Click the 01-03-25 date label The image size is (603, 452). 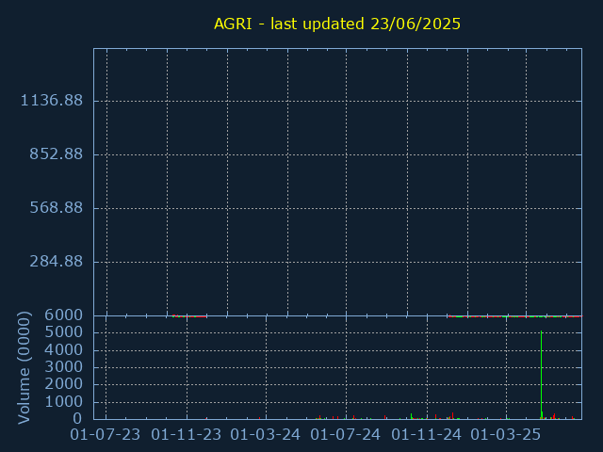506,435
